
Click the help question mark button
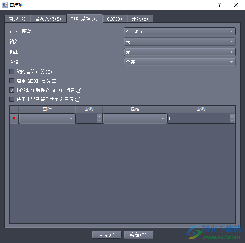click(220, 5)
